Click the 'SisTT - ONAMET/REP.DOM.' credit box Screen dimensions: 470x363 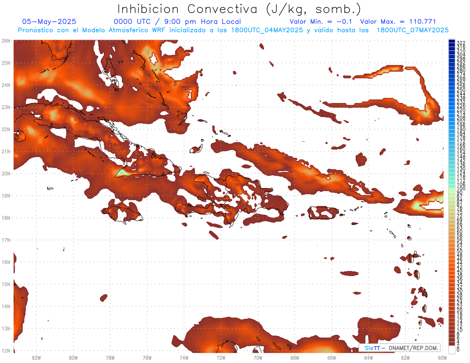[399, 348]
